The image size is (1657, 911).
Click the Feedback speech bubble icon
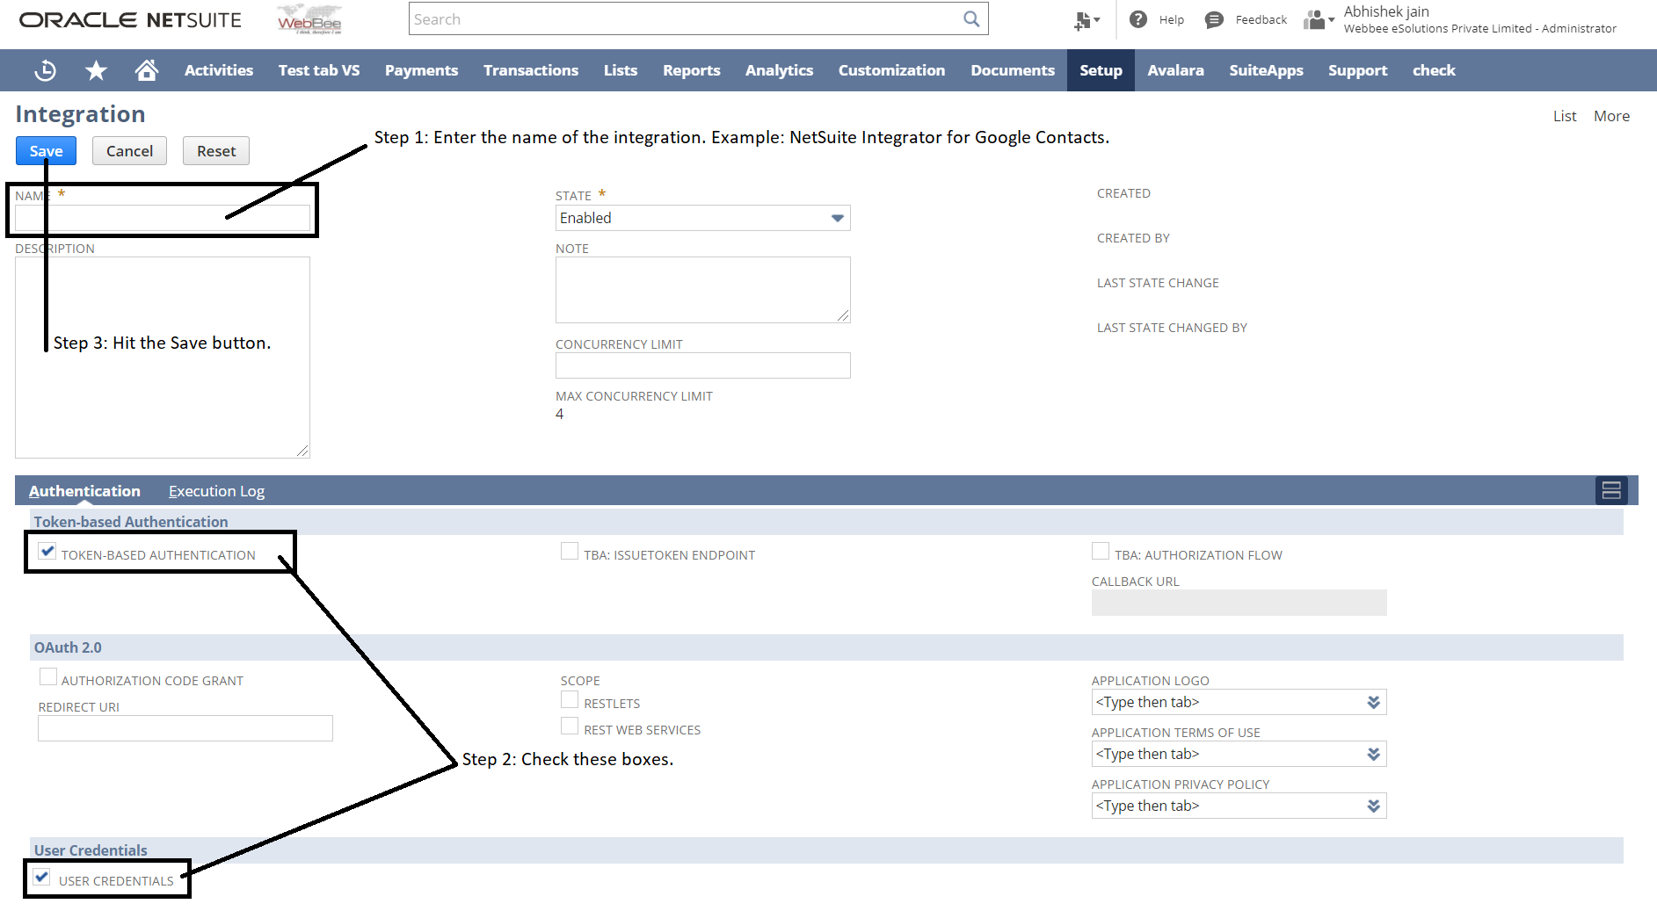point(1214,19)
